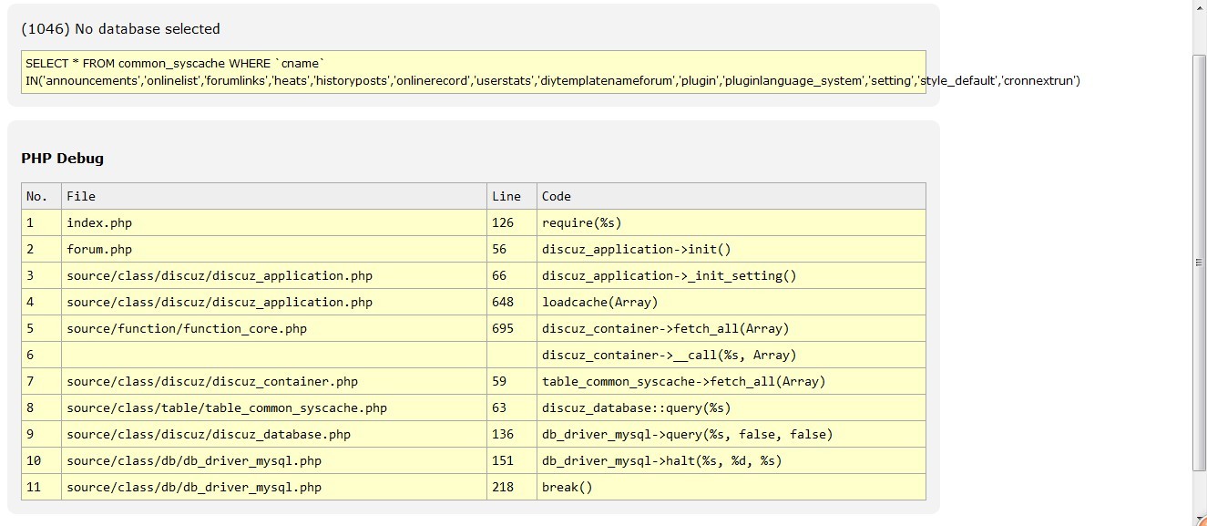The height and width of the screenshot is (526, 1207).
Task: Click the 'No.' column header
Action: coord(41,196)
